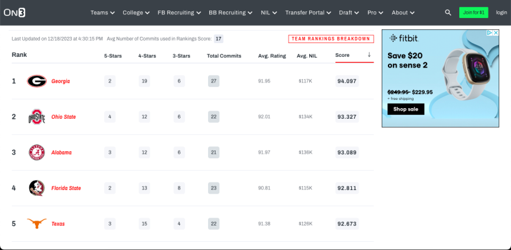
Task: Open the search magnifier icon
Action: [448, 12]
